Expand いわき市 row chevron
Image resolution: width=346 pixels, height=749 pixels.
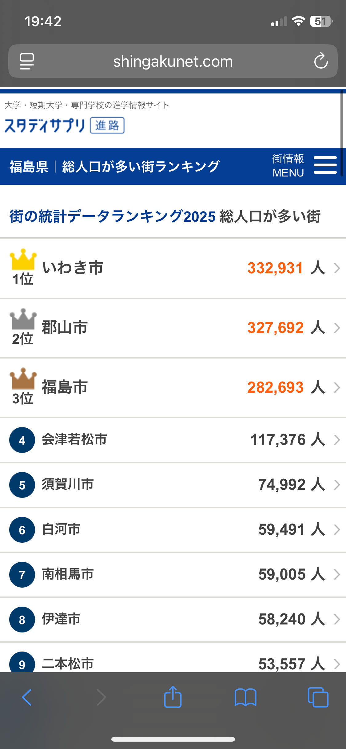(337, 268)
